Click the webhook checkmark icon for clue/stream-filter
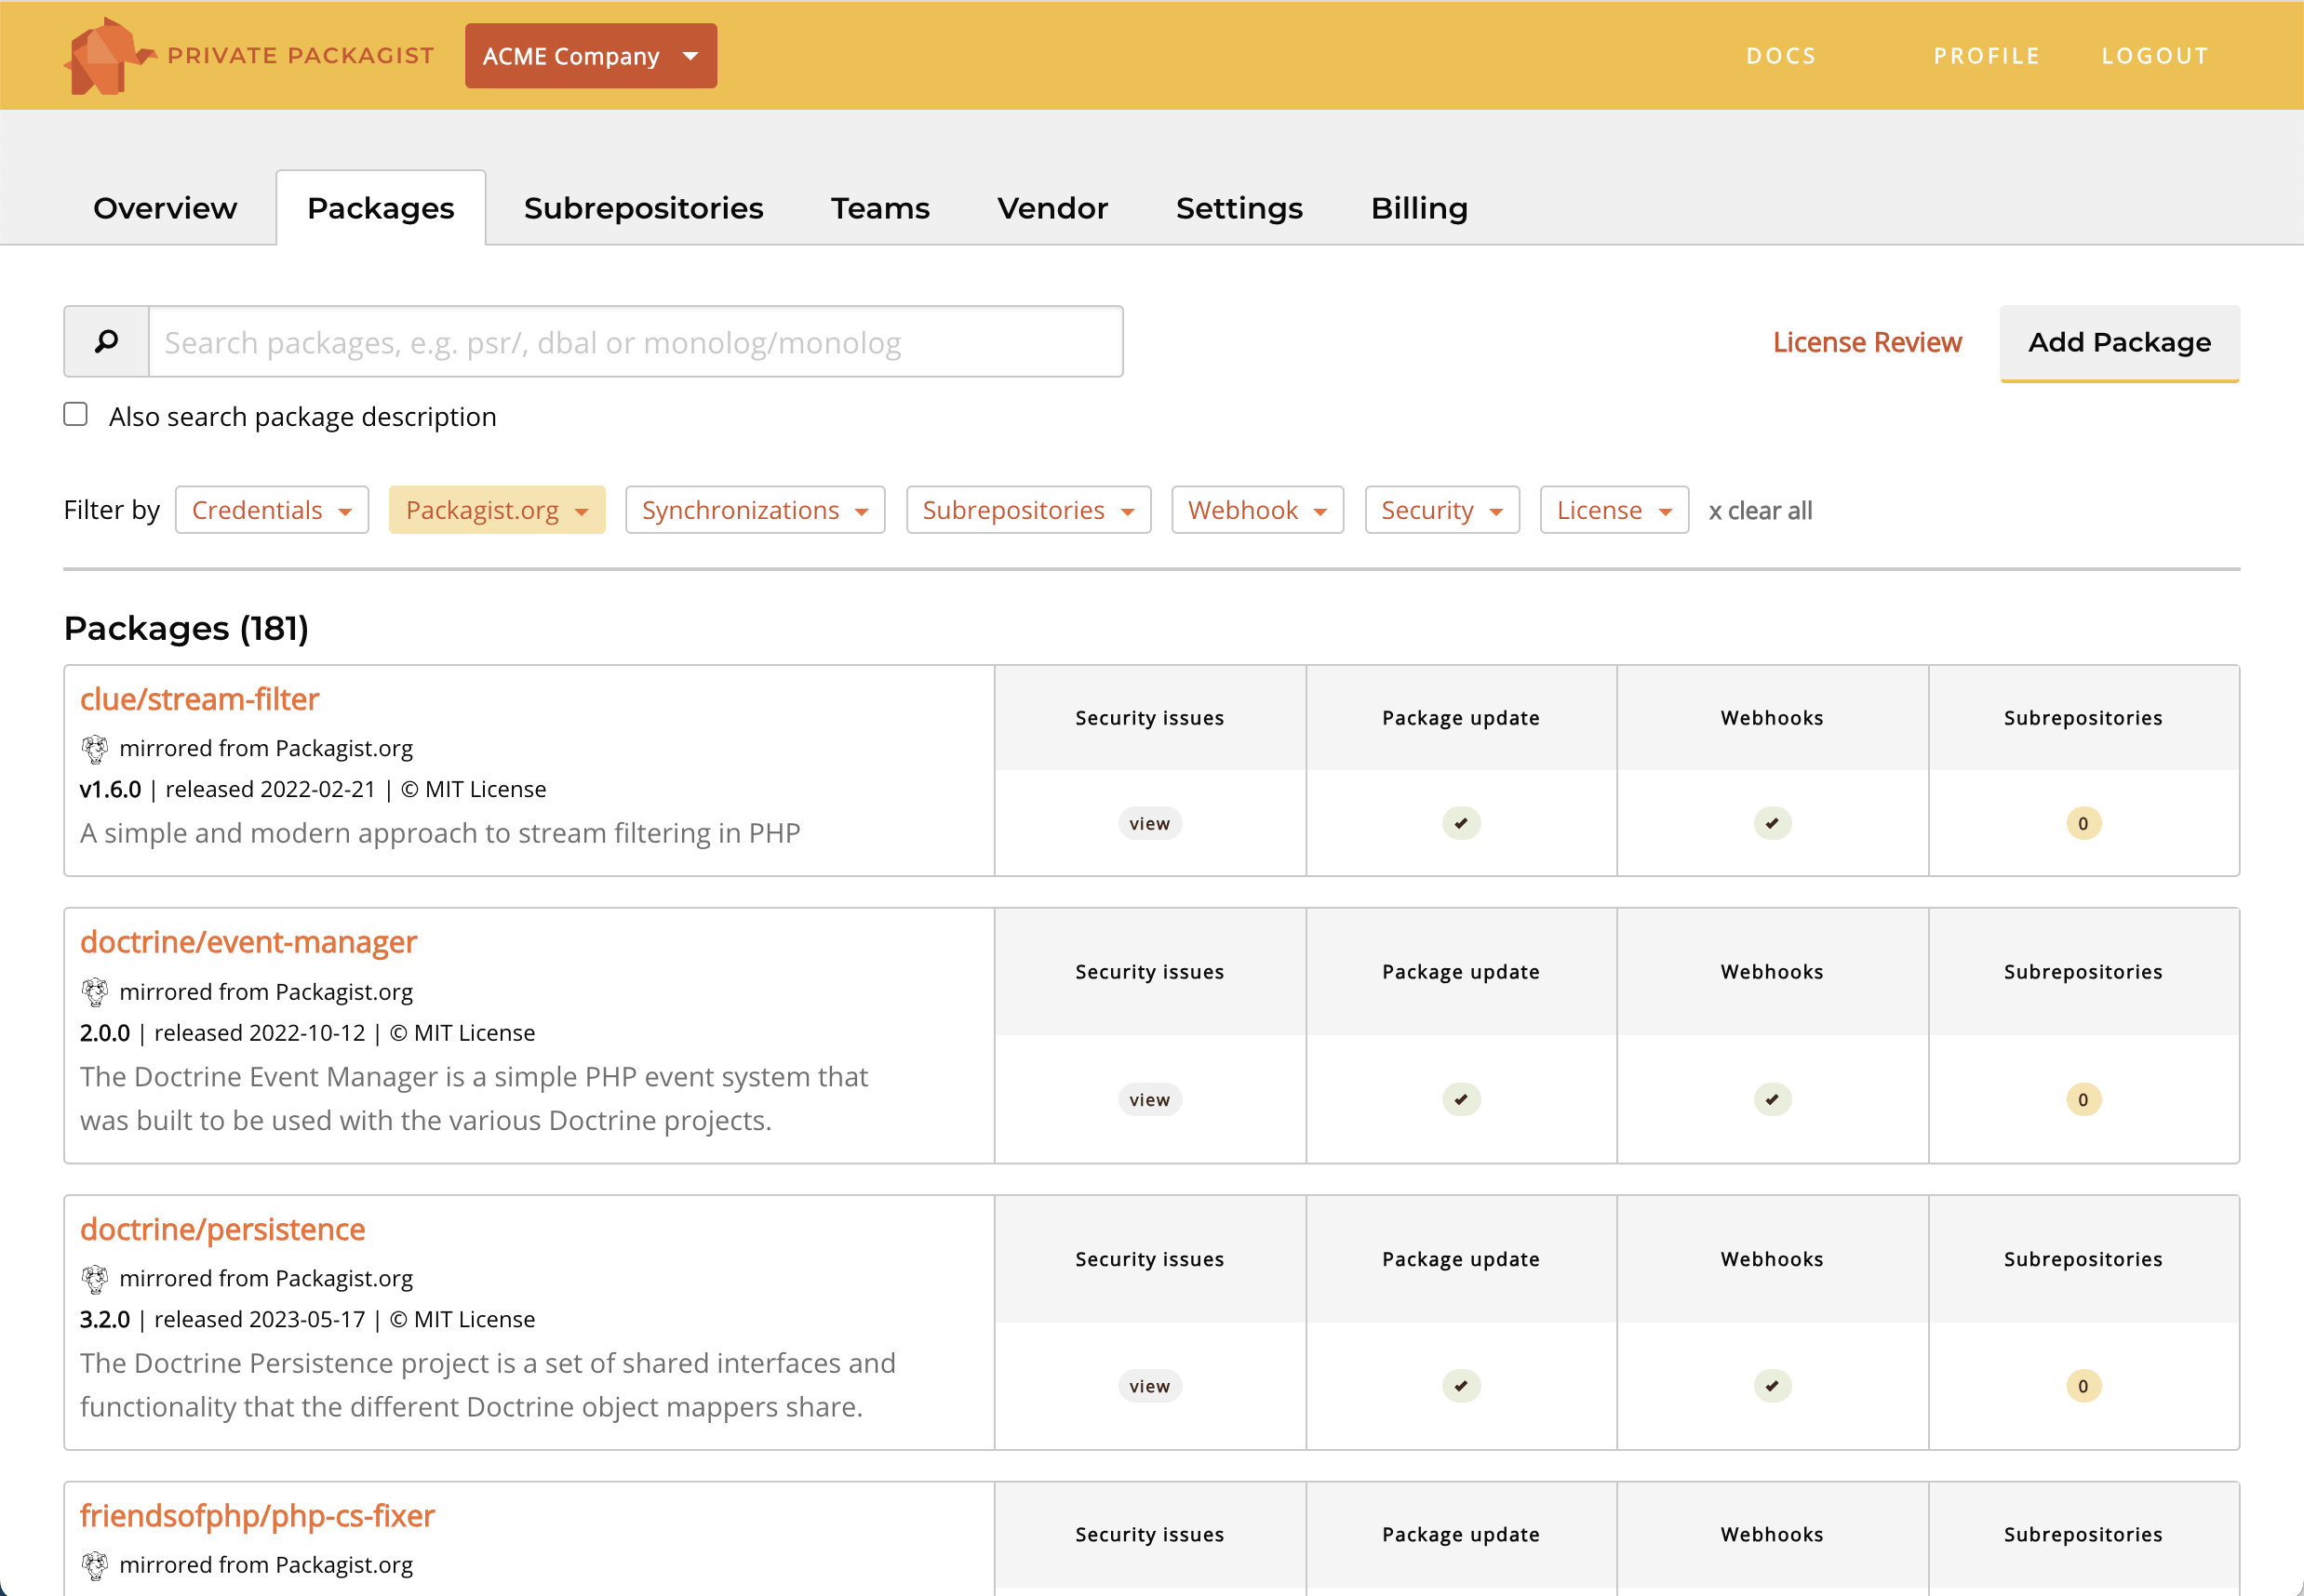This screenshot has width=2304, height=1596. pyautogui.click(x=1772, y=822)
